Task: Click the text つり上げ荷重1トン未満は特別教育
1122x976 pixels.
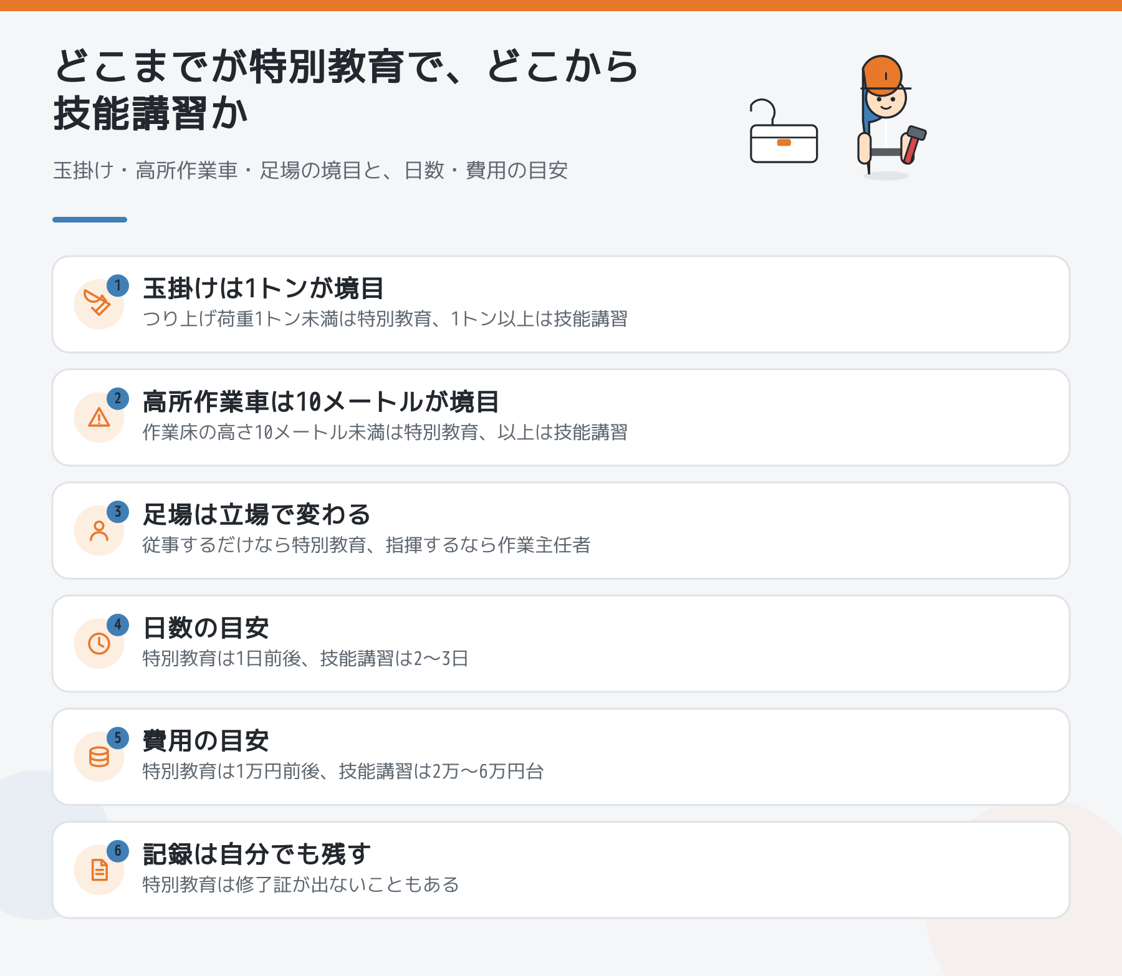Action: [287, 319]
